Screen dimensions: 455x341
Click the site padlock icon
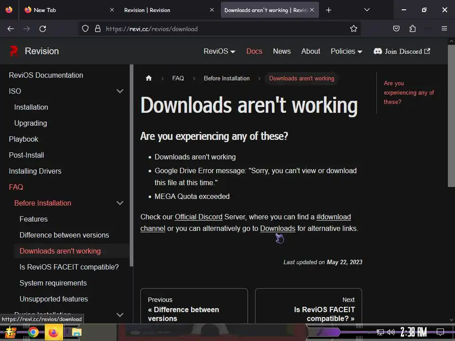click(x=98, y=28)
